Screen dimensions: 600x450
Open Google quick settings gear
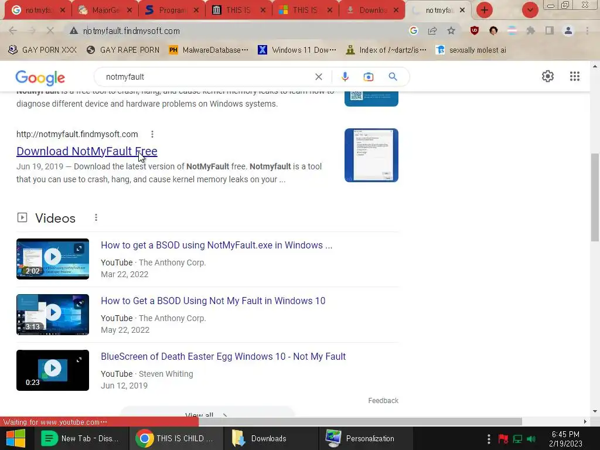coord(548,76)
